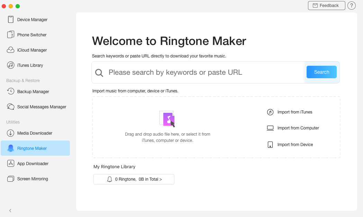This screenshot has height=217, width=363.
Task: Open Screen Mirroring in the sidebar
Action: click(x=32, y=179)
